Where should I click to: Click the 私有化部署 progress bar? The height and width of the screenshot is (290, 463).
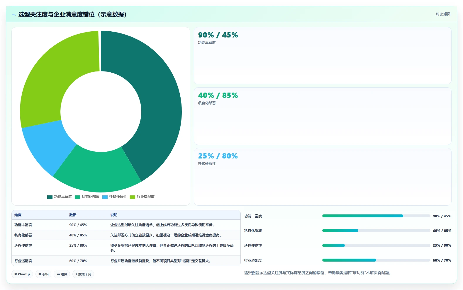376,231
